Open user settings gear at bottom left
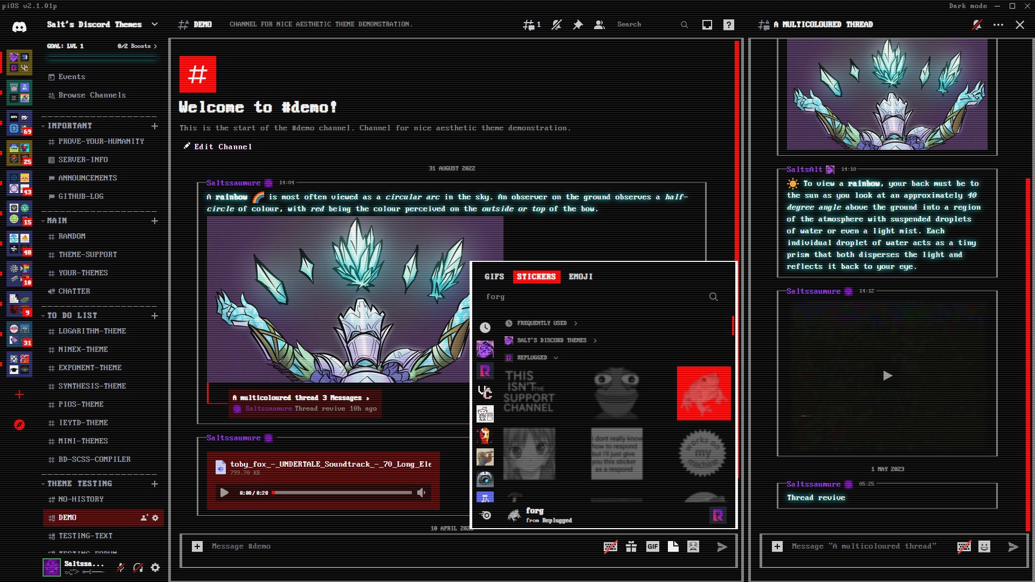The image size is (1035, 582). pos(155,567)
